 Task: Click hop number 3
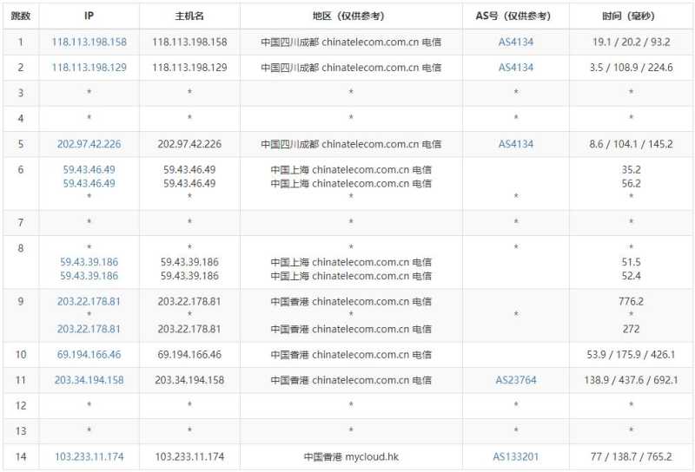(21, 93)
